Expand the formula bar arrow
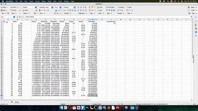Viewport: 198px width, 111px height. point(191,17)
